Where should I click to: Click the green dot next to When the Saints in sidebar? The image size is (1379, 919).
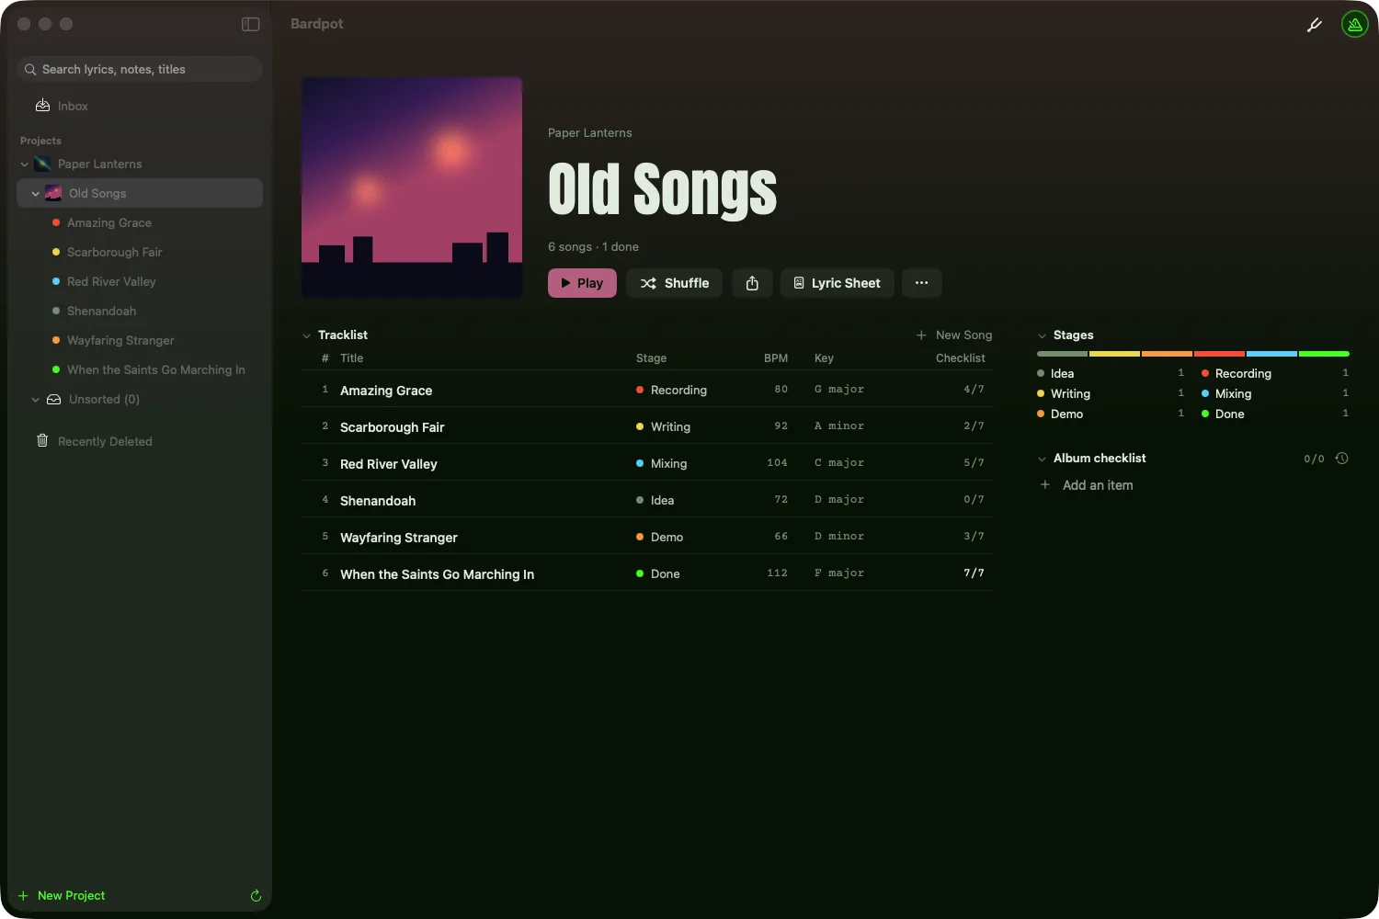click(56, 369)
